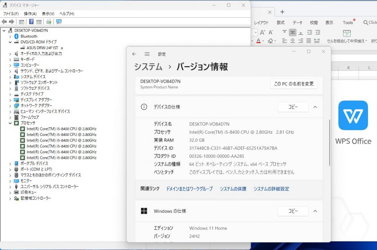Close the current WPS document tab
Image resolution: width=377 pixels, height=250 pixels.
(x=270, y=12)
